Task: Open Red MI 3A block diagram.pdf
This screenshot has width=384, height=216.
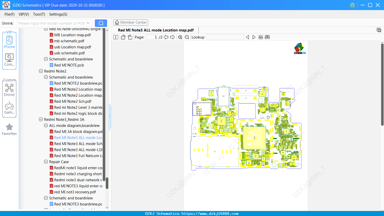Action: pyautogui.click(x=76, y=132)
